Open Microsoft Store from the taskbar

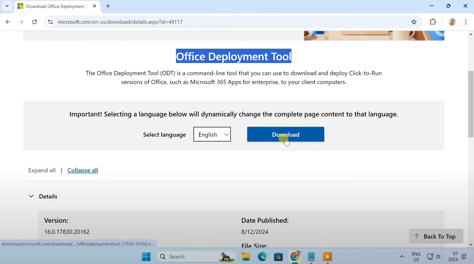pyautogui.click(x=278, y=257)
